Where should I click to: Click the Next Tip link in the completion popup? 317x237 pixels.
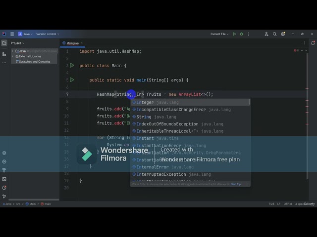[x=236, y=184]
